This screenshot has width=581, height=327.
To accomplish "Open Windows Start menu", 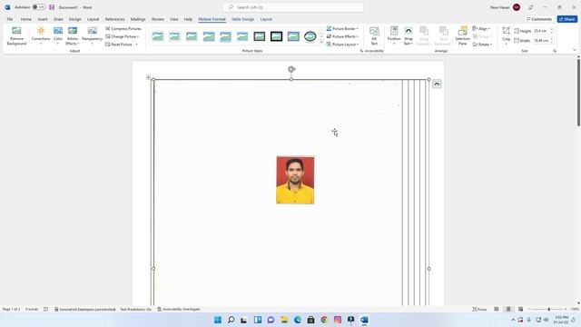I will pos(218,320).
